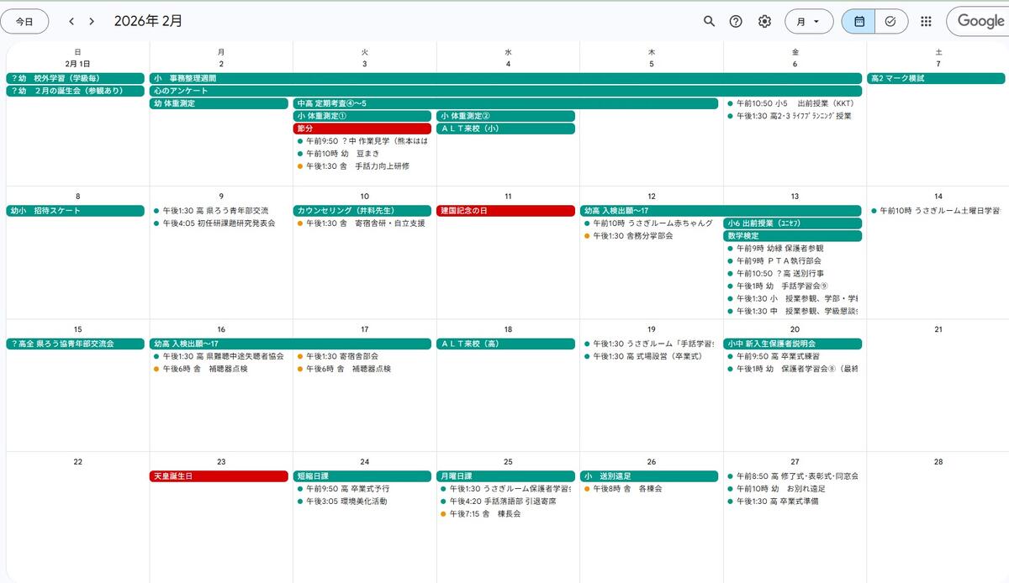The width and height of the screenshot is (1009, 583).
Task: Switch to calendar view toggle
Action: (858, 22)
